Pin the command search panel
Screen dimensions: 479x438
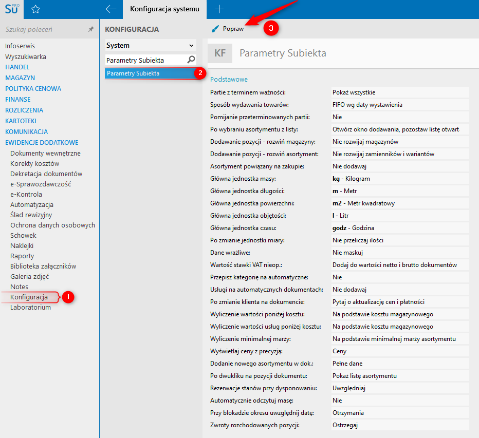(x=91, y=29)
